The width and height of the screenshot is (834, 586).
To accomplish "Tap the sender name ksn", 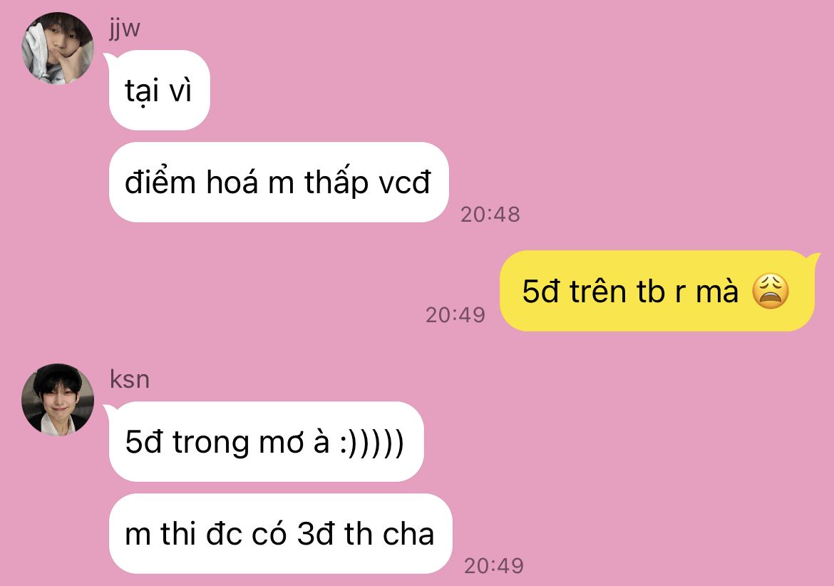I will point(129,380).
